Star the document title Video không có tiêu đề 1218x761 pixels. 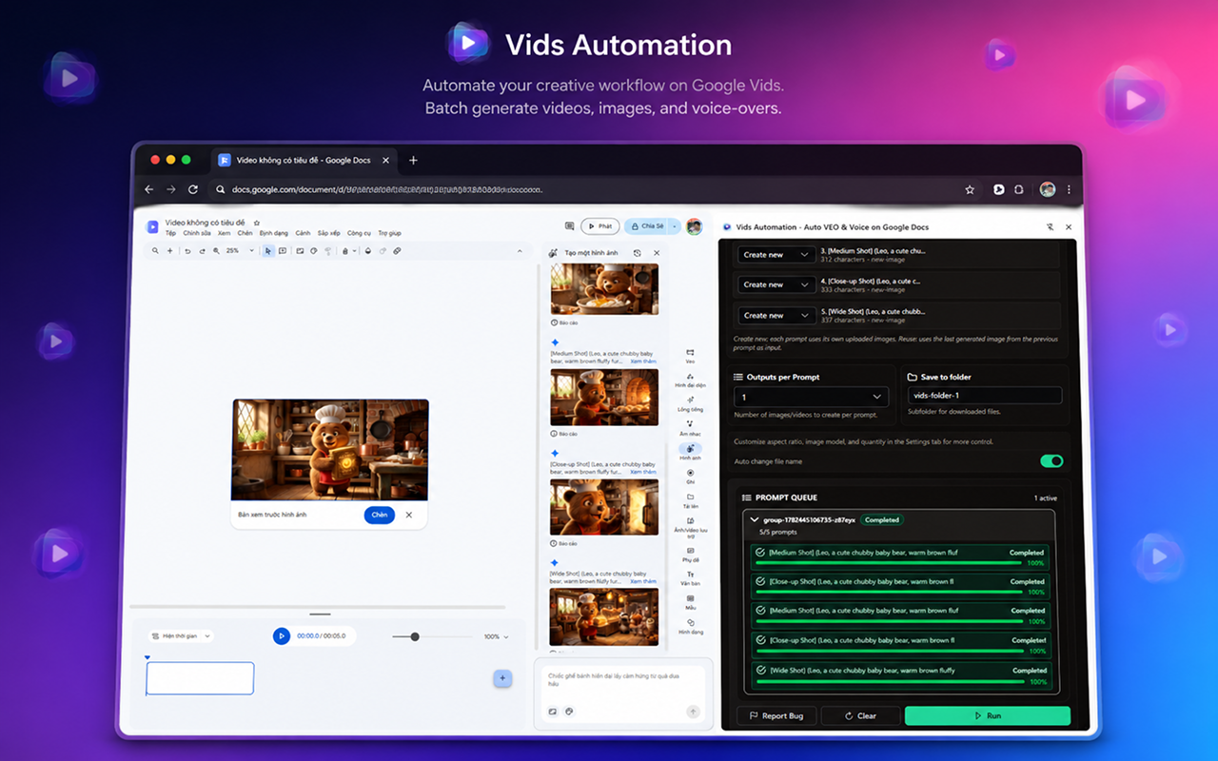257,223
